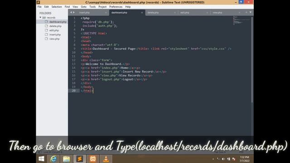Image resolution: width=290 pixels, height=163 pixels.
Task: Switch to the insert.php tab
Action: (x=92, y=13)
